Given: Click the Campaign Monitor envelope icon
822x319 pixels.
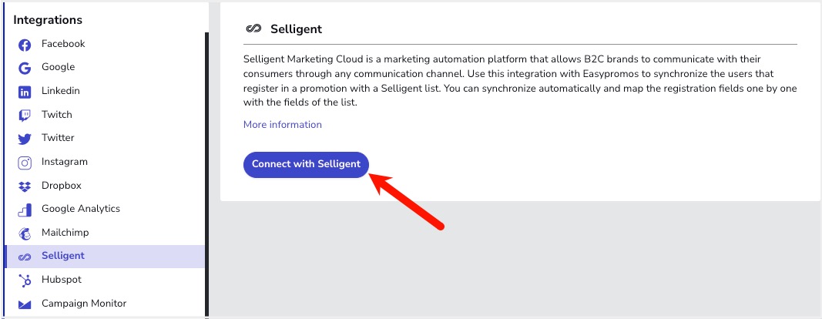Looking at the screenshot, I should point(25,304).
